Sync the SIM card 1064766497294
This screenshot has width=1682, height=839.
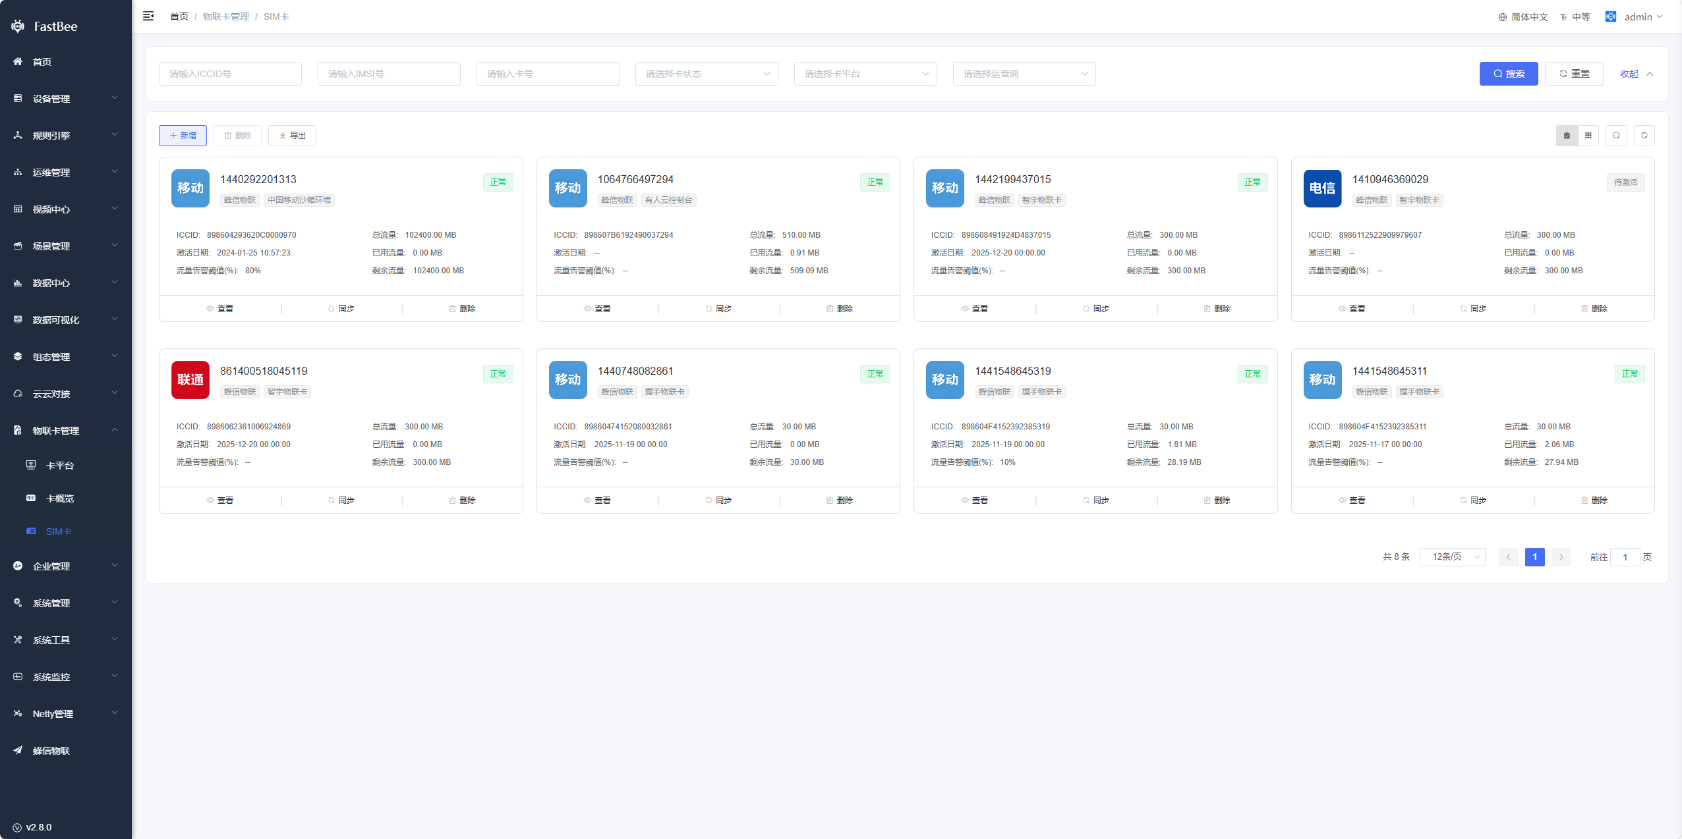coord(718,309)
